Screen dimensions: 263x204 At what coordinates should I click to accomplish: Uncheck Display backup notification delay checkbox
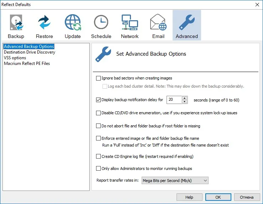(98, 100)
